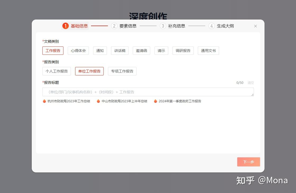Screen dimensions: 296x193
Task: Choose 讲话稿 as document type
Action: (120, 51)
